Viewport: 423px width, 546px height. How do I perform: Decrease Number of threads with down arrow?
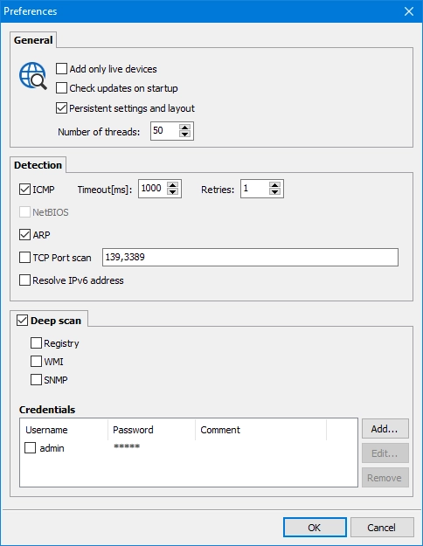[x=184, y=135]
